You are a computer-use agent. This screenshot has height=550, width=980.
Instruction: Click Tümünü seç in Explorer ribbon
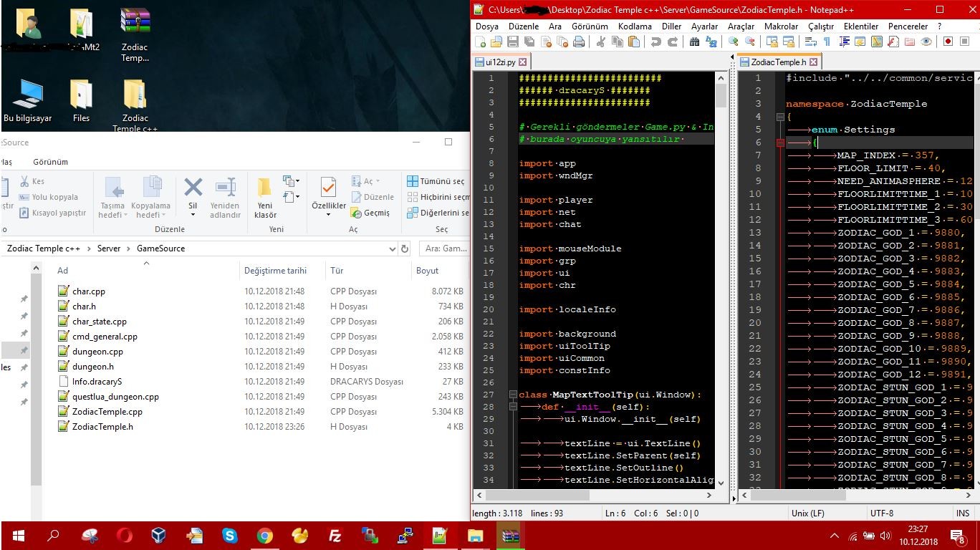point(436,181)
